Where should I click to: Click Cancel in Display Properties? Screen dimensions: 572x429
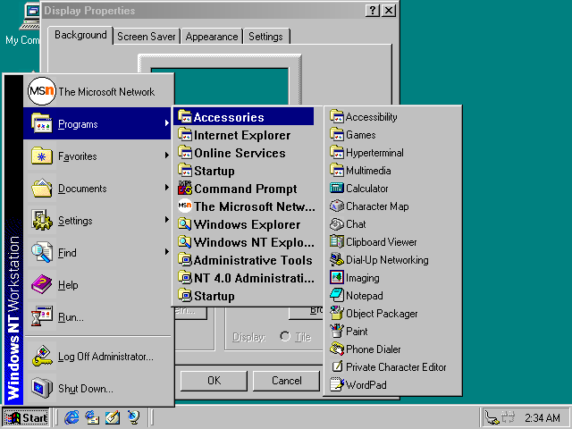[x=286, y=381]
